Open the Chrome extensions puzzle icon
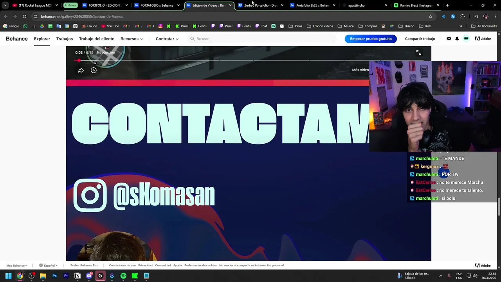This screenshot has height=282, width=501. tap(462, 16)
